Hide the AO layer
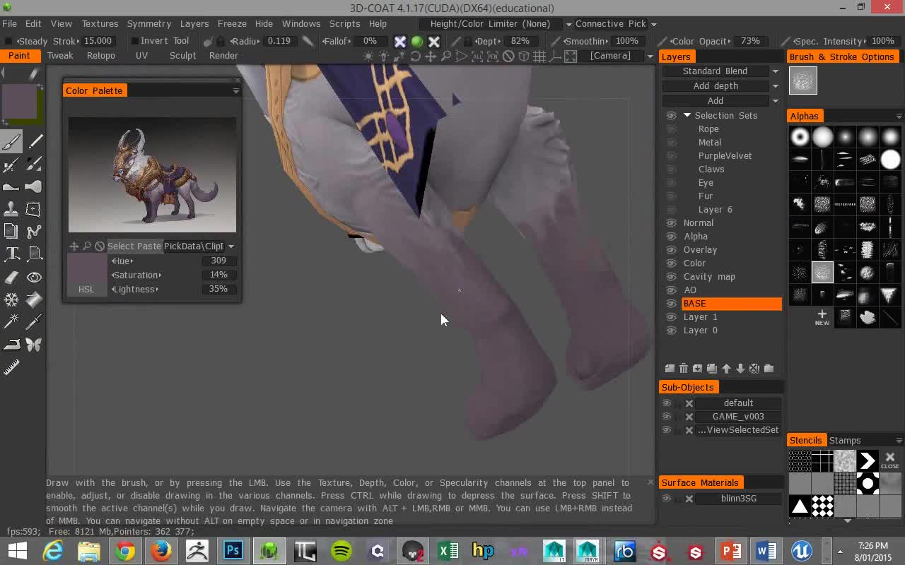The image size is (905, 565). pos(671,290)
